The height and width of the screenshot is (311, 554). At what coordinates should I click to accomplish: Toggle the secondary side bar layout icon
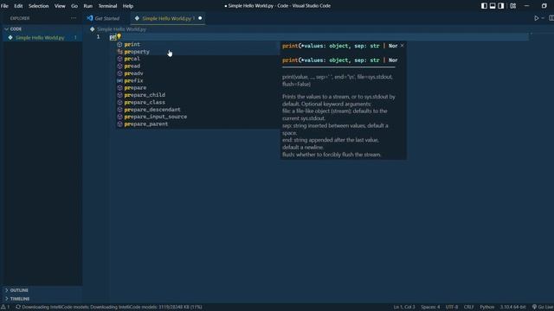click(501, 6)
